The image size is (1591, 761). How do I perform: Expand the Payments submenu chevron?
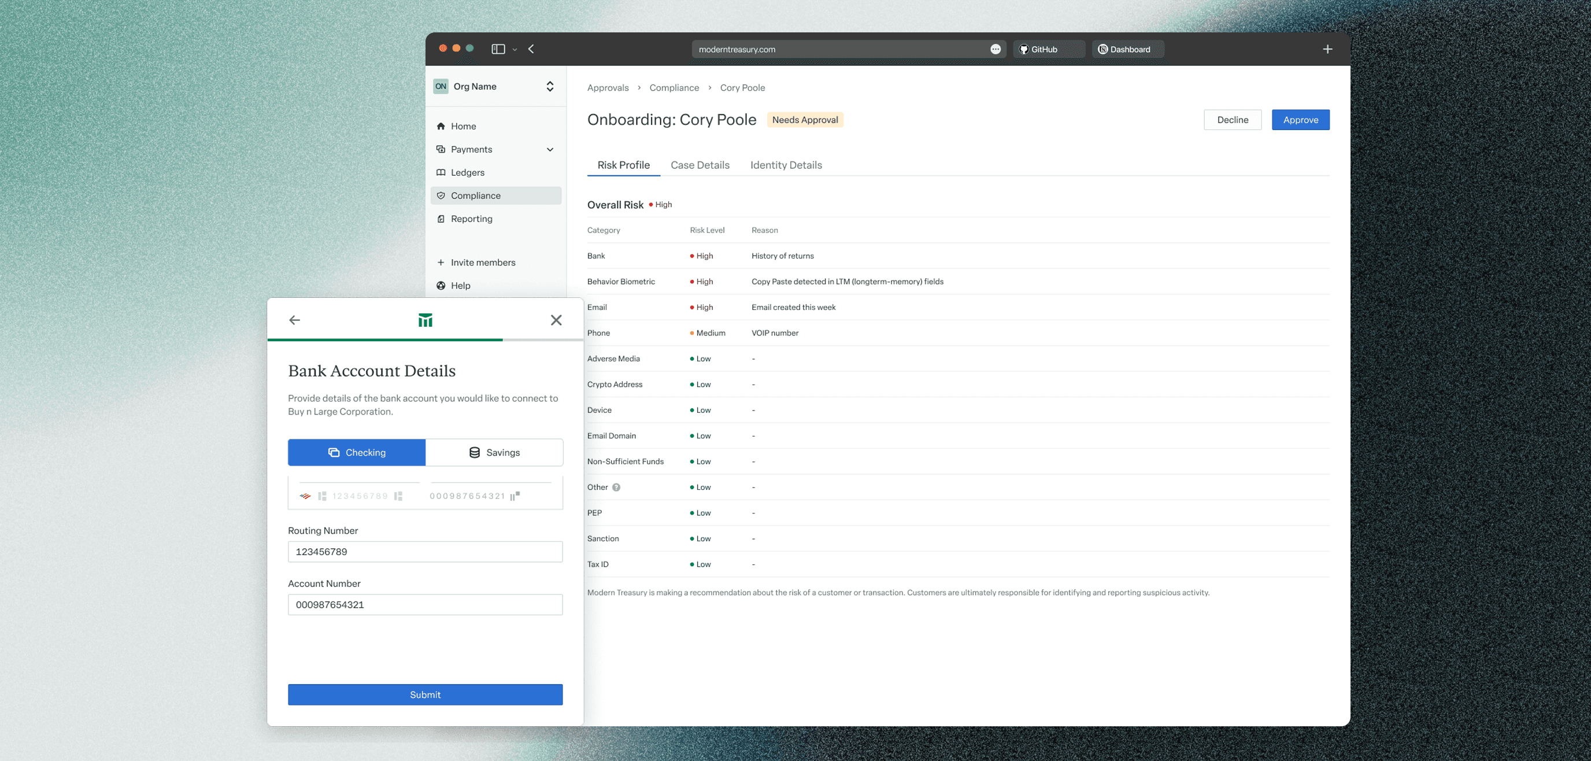[550, 149]
